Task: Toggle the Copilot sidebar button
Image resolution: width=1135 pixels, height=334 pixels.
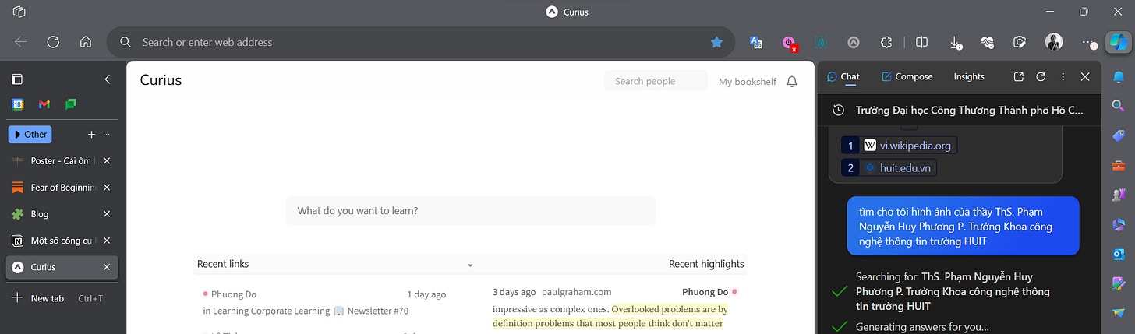Action: [1119, 42]
